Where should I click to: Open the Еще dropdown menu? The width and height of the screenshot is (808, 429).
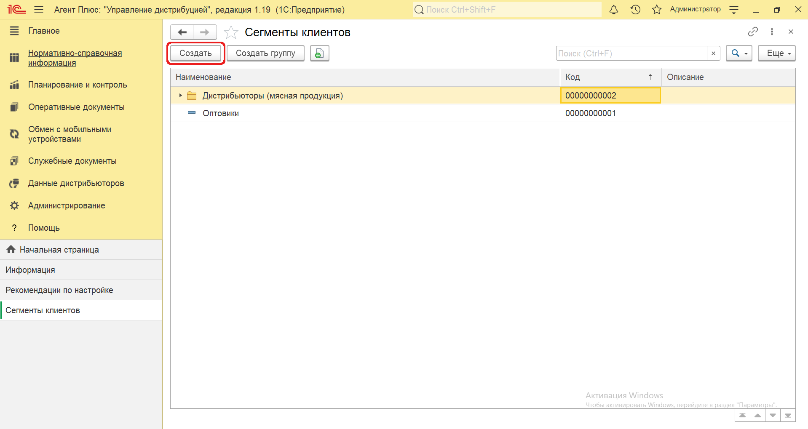point(776,53)
